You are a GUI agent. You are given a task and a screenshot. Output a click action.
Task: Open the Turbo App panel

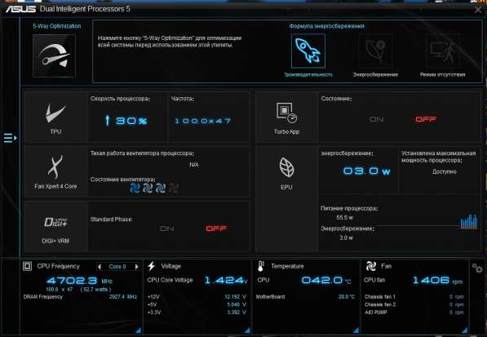point(286,118)
